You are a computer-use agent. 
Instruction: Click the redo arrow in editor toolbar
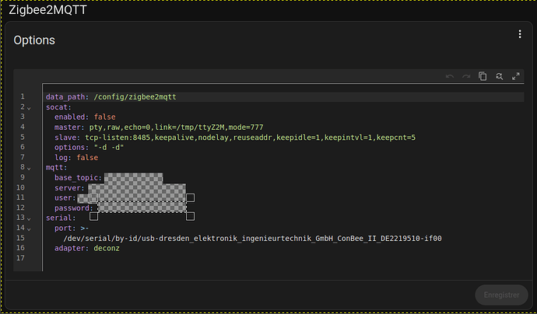click(466, 76)
